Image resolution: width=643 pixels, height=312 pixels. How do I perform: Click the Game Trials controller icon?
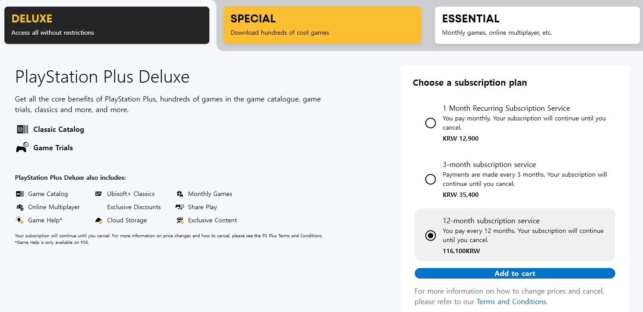pos(22,147)
